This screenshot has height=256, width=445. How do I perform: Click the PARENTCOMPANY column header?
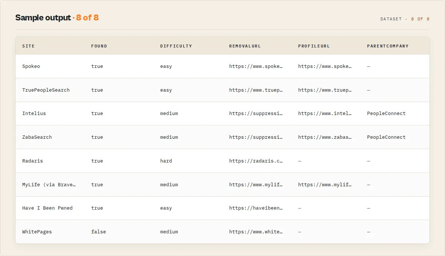point(388,46)
